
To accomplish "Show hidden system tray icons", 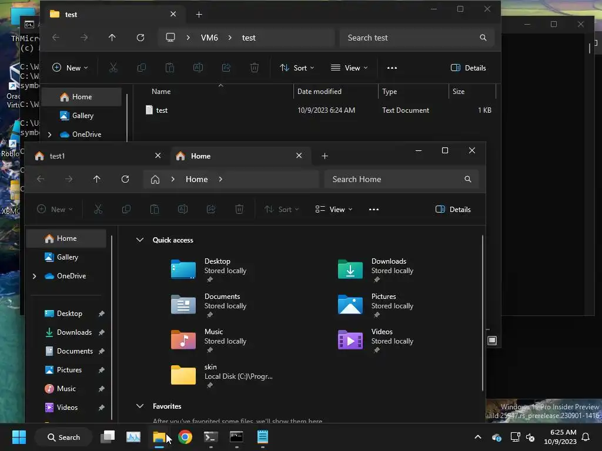I will (478, 437).
